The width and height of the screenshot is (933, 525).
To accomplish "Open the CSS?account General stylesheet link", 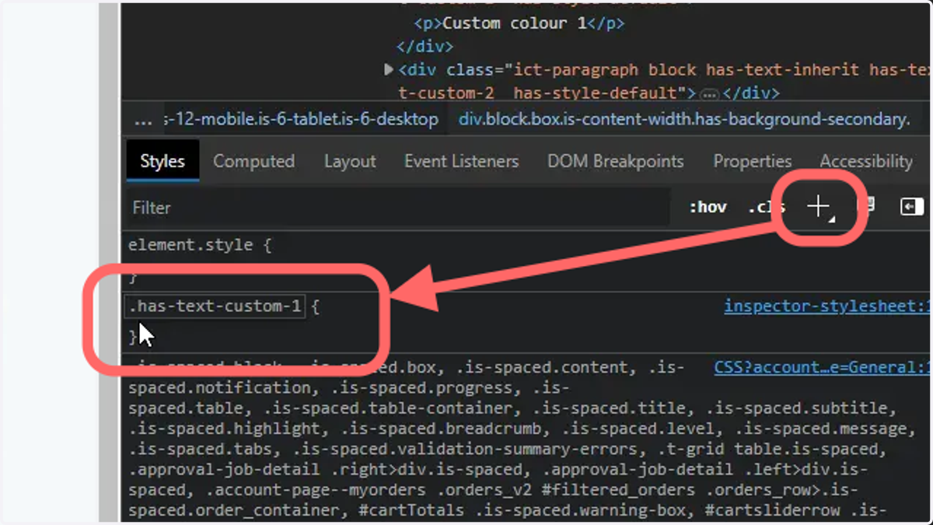I will (x=823, y=367).
